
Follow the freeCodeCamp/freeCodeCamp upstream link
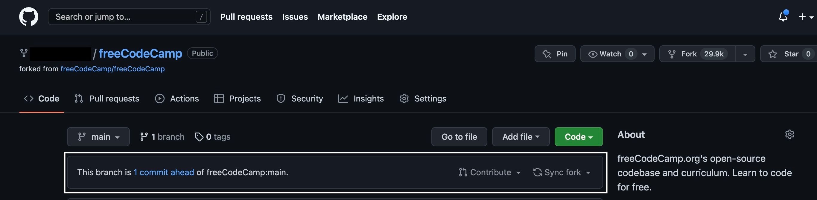112,69
